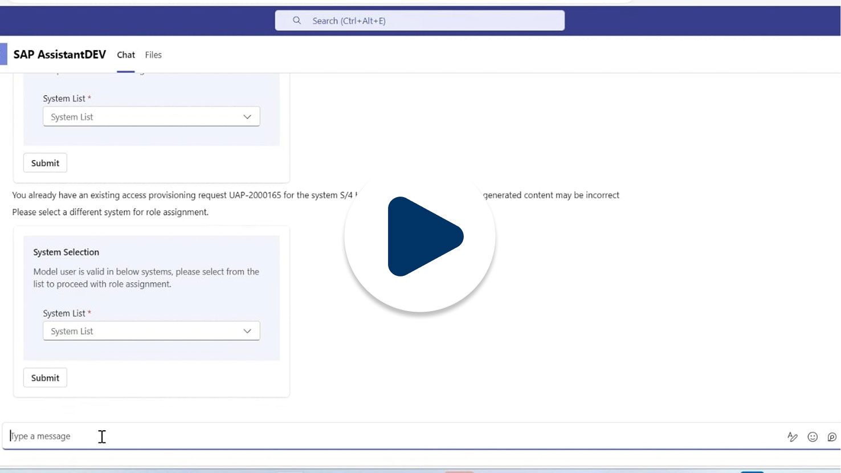Click the existing request UAP-2000165 message
This screenshot has height=473, width=841.
click(x=185, y=195)
